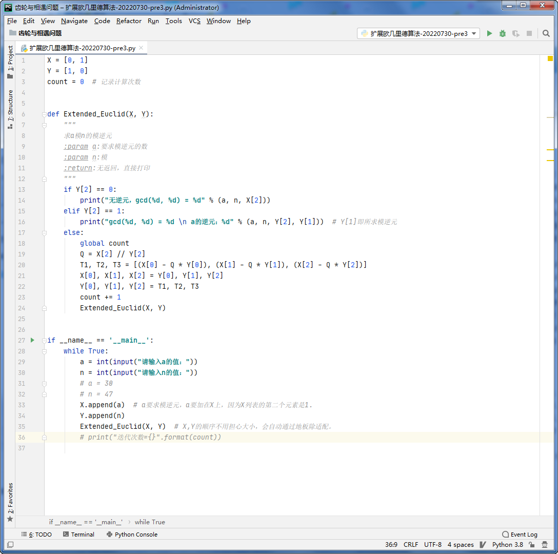Click the 'while True' breadcrumb
The width and height of the screenshot is (558, 554).
click(x=150, y=522)
